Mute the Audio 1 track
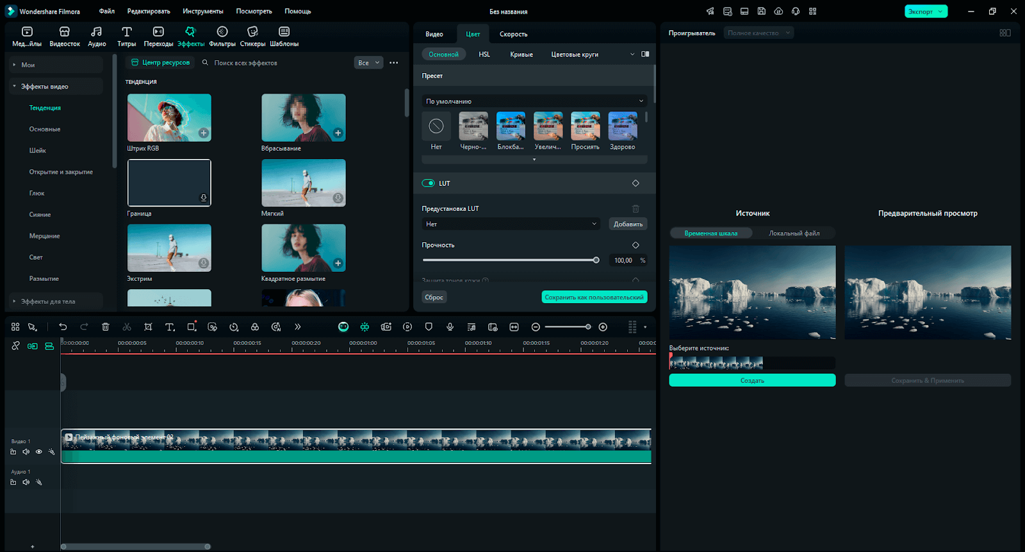 [x=26, y=482]
